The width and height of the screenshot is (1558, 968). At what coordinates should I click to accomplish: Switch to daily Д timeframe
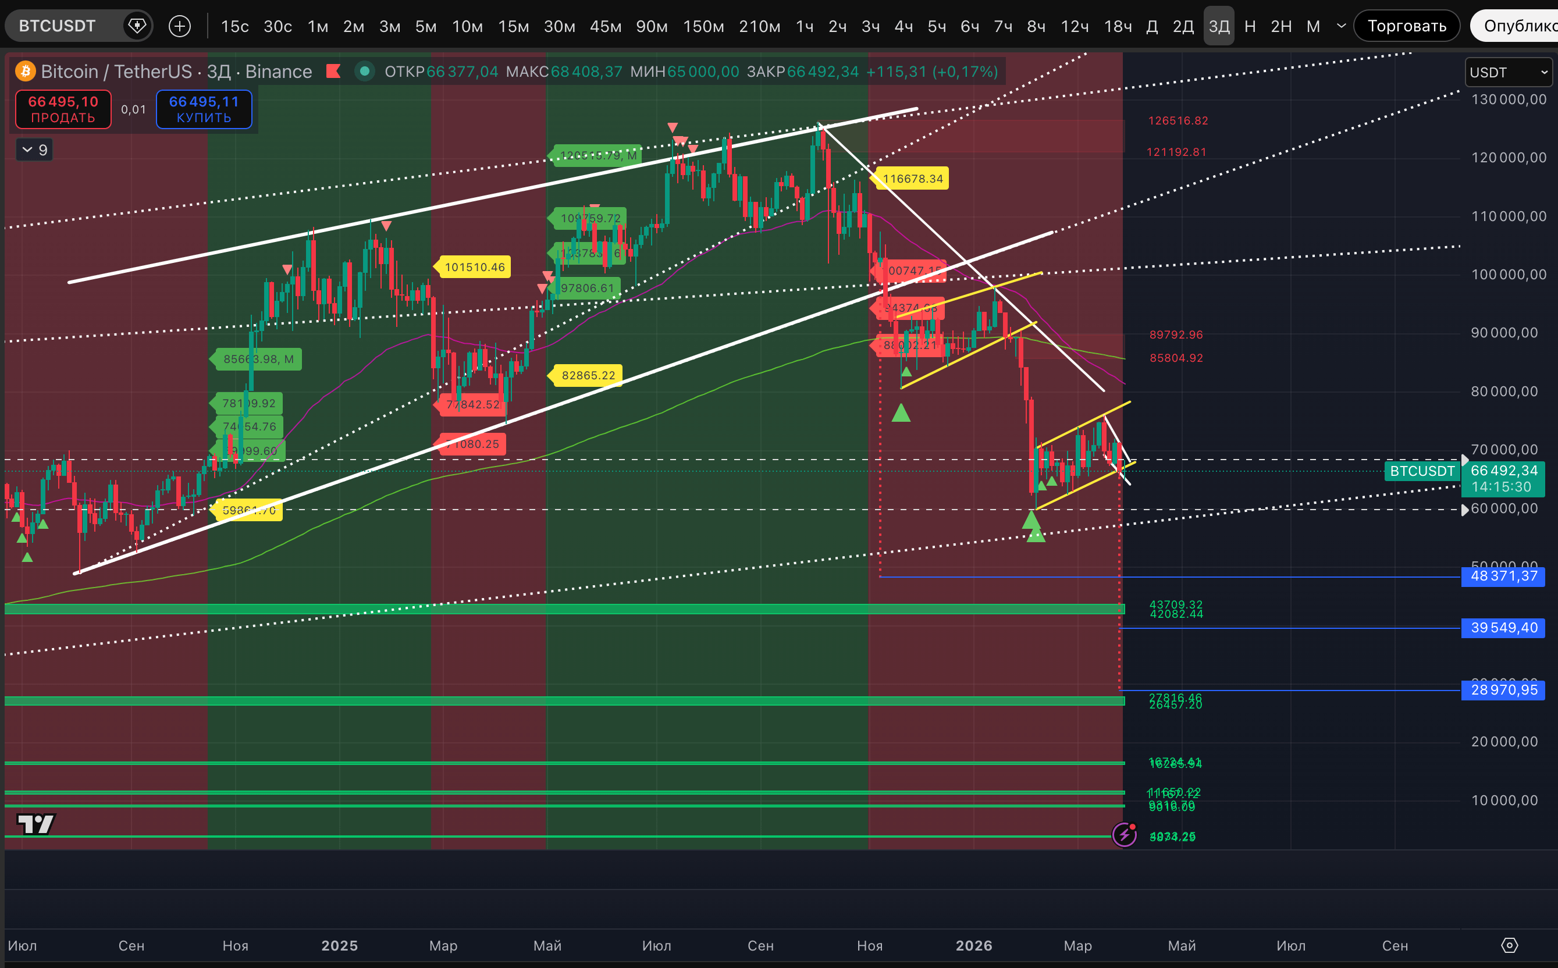click(x=1151, y=26)
